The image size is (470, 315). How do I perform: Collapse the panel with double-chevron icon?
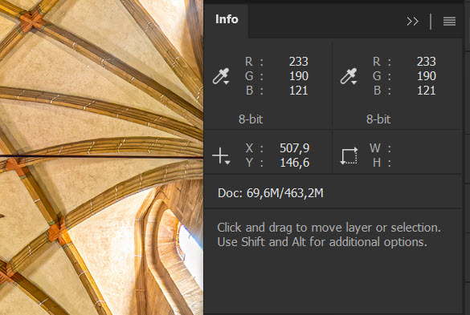[x=412, y=21]
